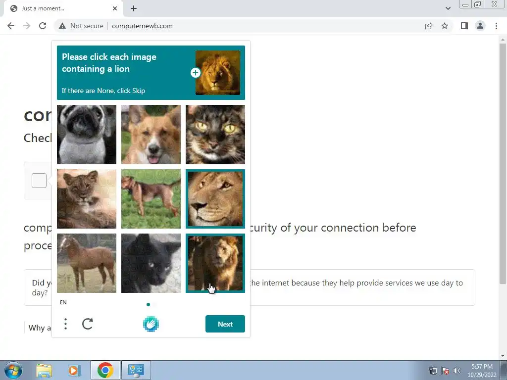
Task: Open the Action Center flag icon
Action: point(445,371)
